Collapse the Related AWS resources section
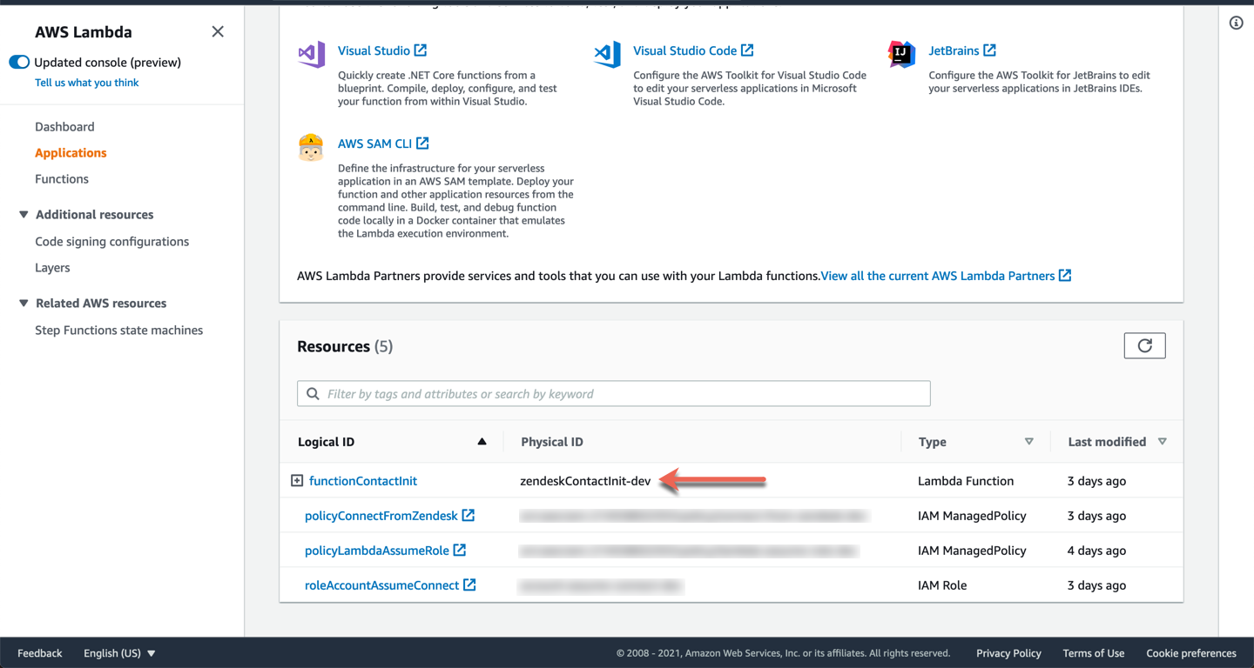The width and height of the screenshot is (1254, 668). tap(24, 304)
